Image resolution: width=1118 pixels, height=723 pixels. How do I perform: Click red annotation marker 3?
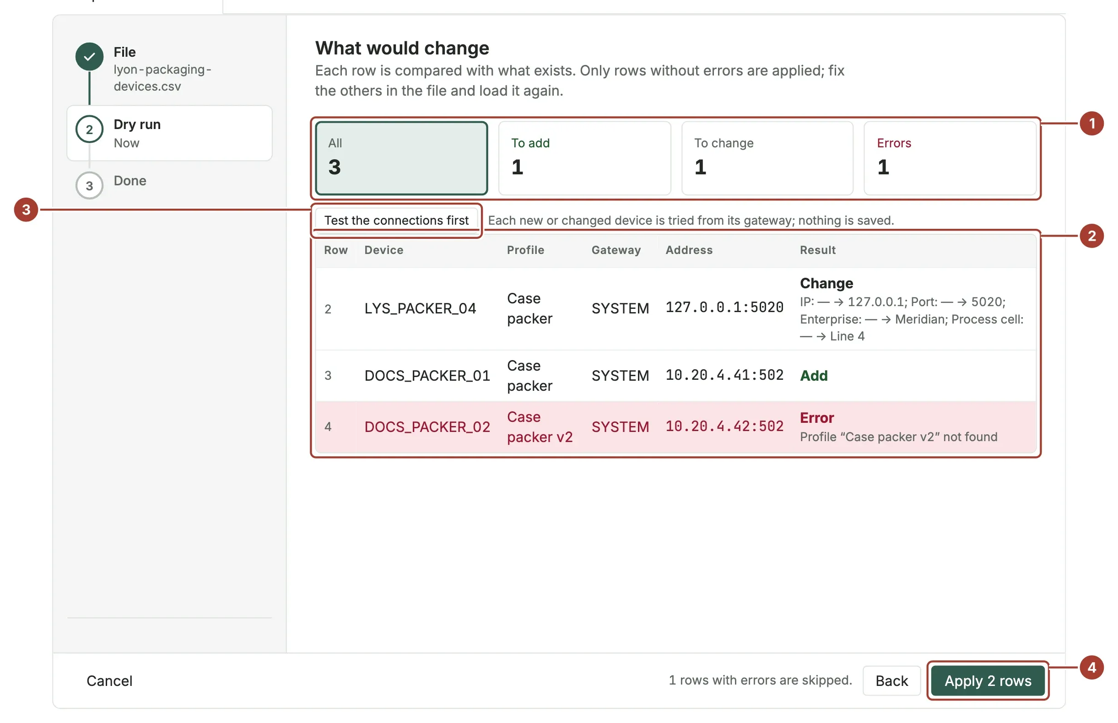point(26,210)
